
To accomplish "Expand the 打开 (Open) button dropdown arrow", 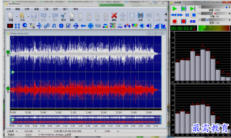I will tap(28, 16).
